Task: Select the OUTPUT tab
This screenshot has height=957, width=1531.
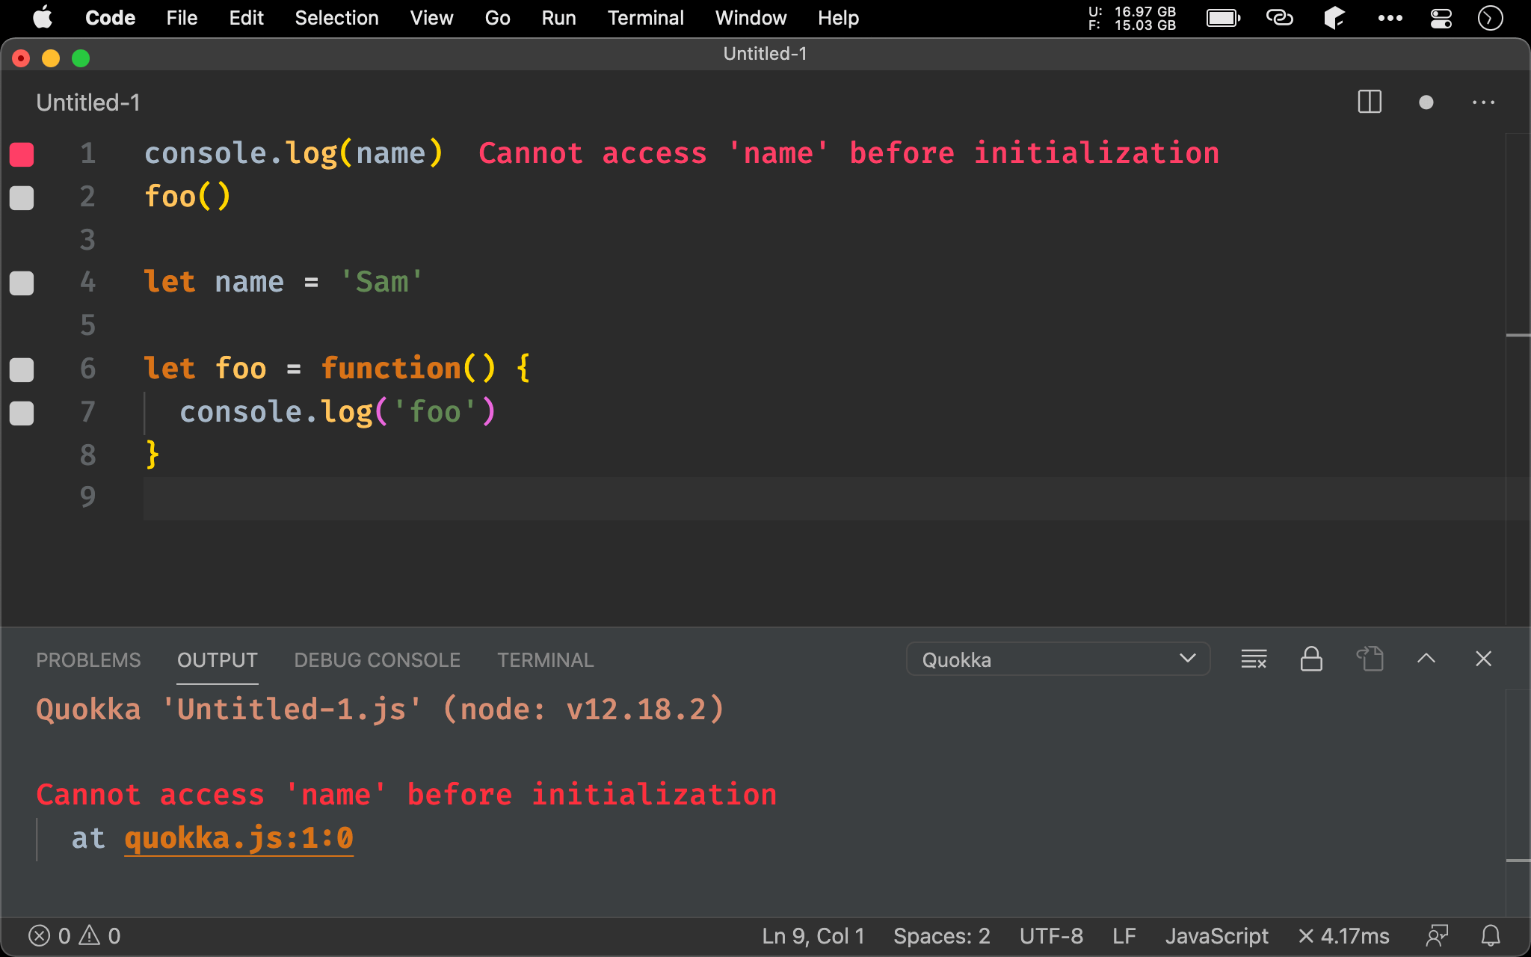Action: (218, 660)
